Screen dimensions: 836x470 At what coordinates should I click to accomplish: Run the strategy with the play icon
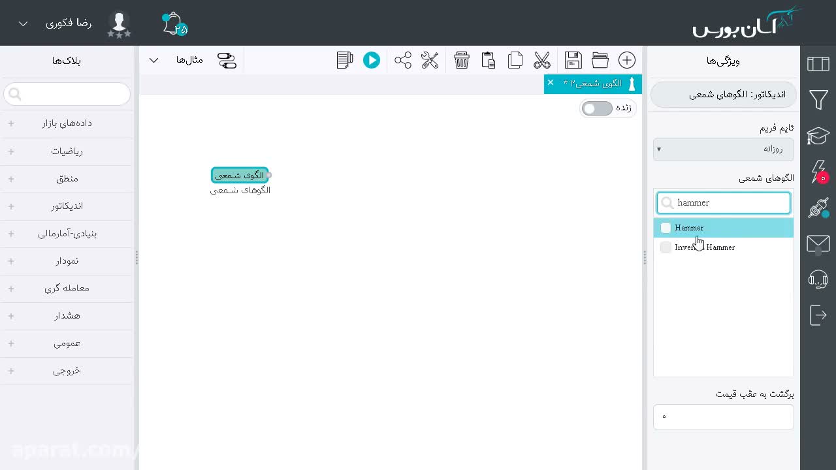[x=372, y=60]
